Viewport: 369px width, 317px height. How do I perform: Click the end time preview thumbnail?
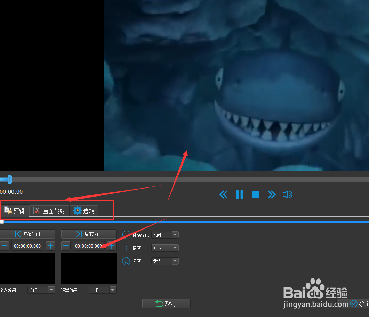point(89,268)
